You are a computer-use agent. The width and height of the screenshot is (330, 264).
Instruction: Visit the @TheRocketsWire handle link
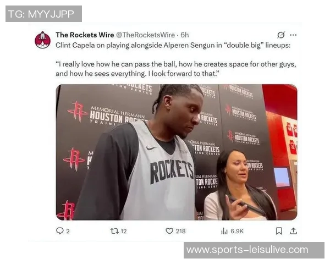(x=145, y=35)
